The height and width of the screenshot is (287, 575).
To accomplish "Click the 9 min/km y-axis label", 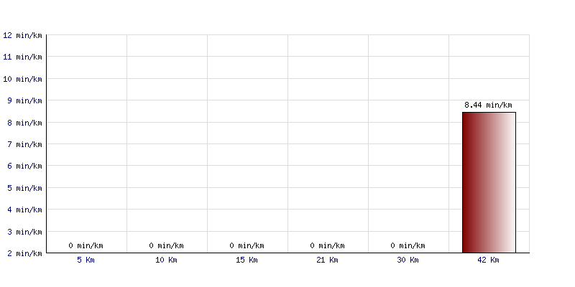I will (25, 100).
